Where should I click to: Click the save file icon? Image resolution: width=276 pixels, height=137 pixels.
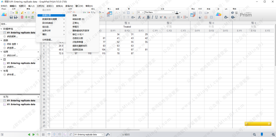tap(11, 17)
